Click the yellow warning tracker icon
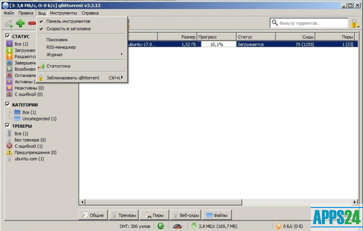Screen dimensions: 363x231 click(9, 152)
